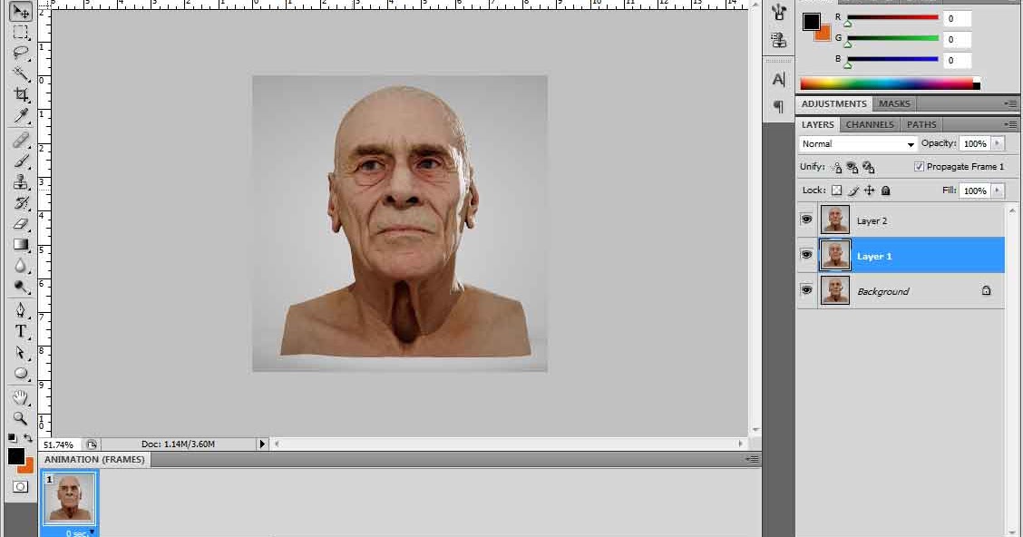Toggle Lock transparent pixels
The width and height of the screenshot is (1023, 537).
(x=836, y=190)
